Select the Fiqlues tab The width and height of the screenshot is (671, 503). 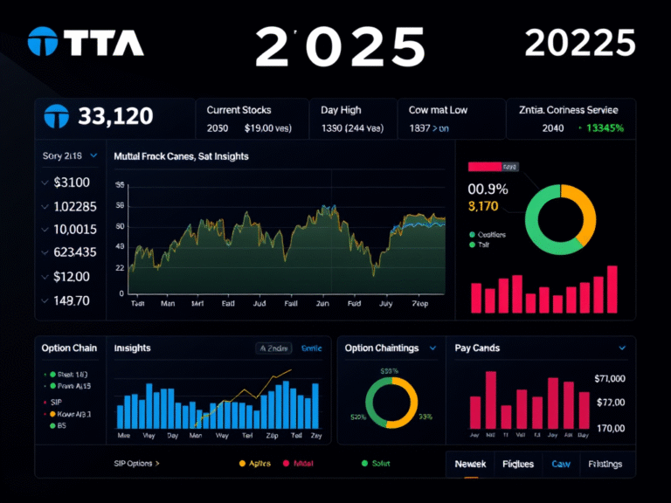pos(518,465)
